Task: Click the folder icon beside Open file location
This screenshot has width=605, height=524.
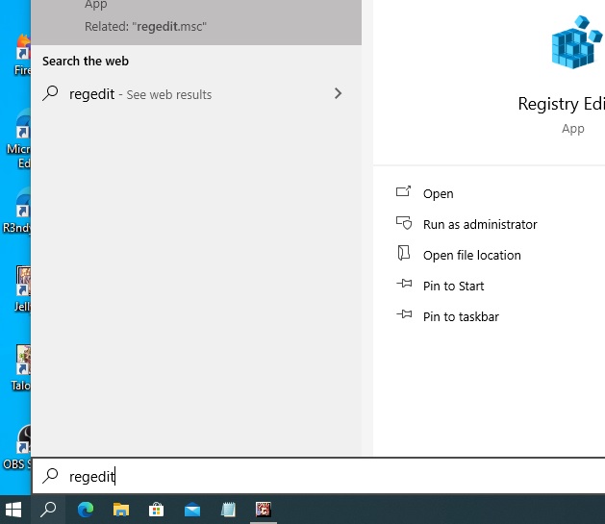Action: pos(404,253)
